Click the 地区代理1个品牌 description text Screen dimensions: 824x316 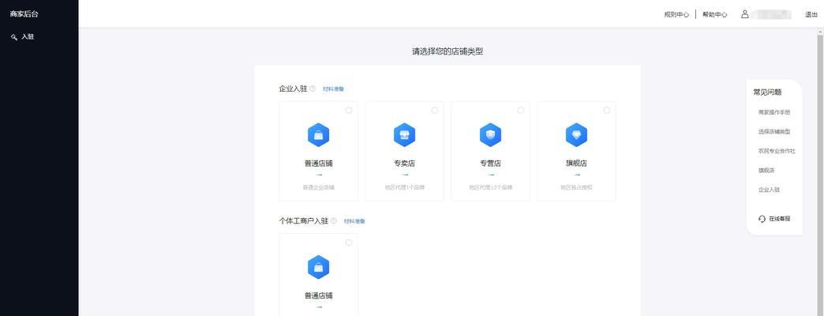pos(404,187)
